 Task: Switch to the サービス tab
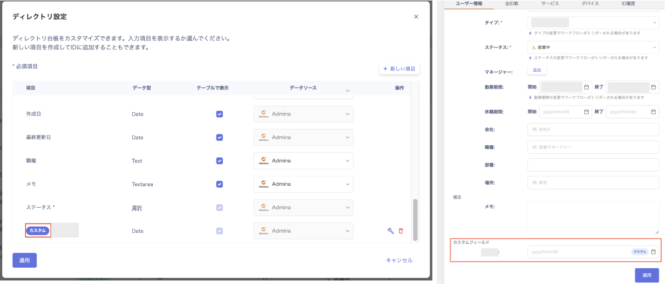550,4
